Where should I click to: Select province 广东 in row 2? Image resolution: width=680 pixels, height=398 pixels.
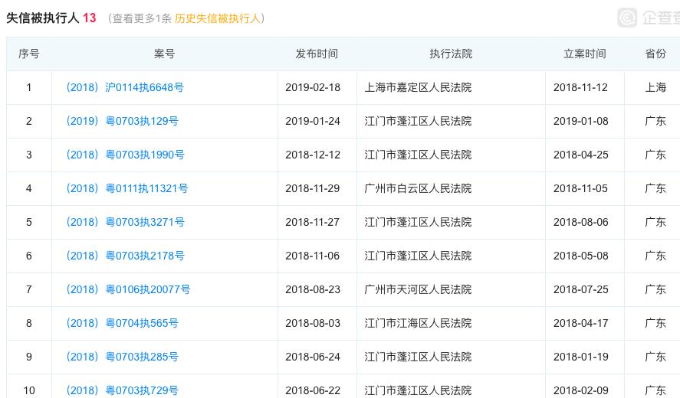655,121
